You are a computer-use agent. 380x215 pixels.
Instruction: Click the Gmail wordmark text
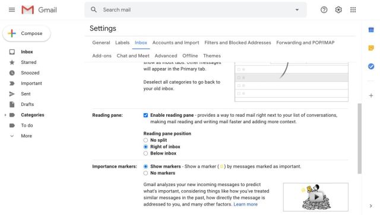click(x=47, y=10)
